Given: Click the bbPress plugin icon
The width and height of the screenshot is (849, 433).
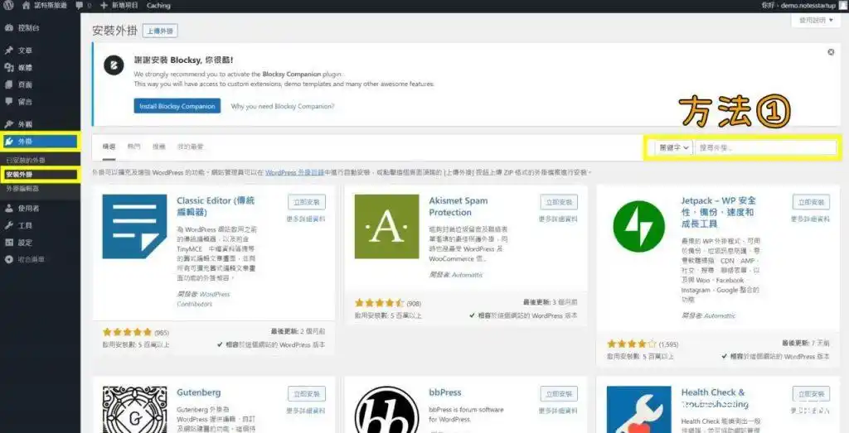Looking at the screenshot, I should (386, 411).
